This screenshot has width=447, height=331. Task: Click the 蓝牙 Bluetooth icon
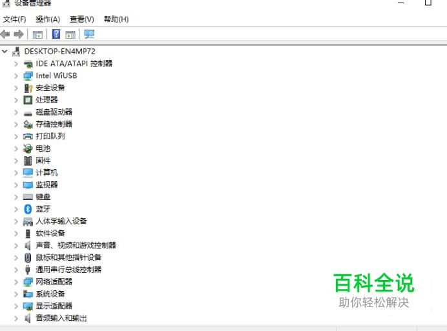click(28, 209)
